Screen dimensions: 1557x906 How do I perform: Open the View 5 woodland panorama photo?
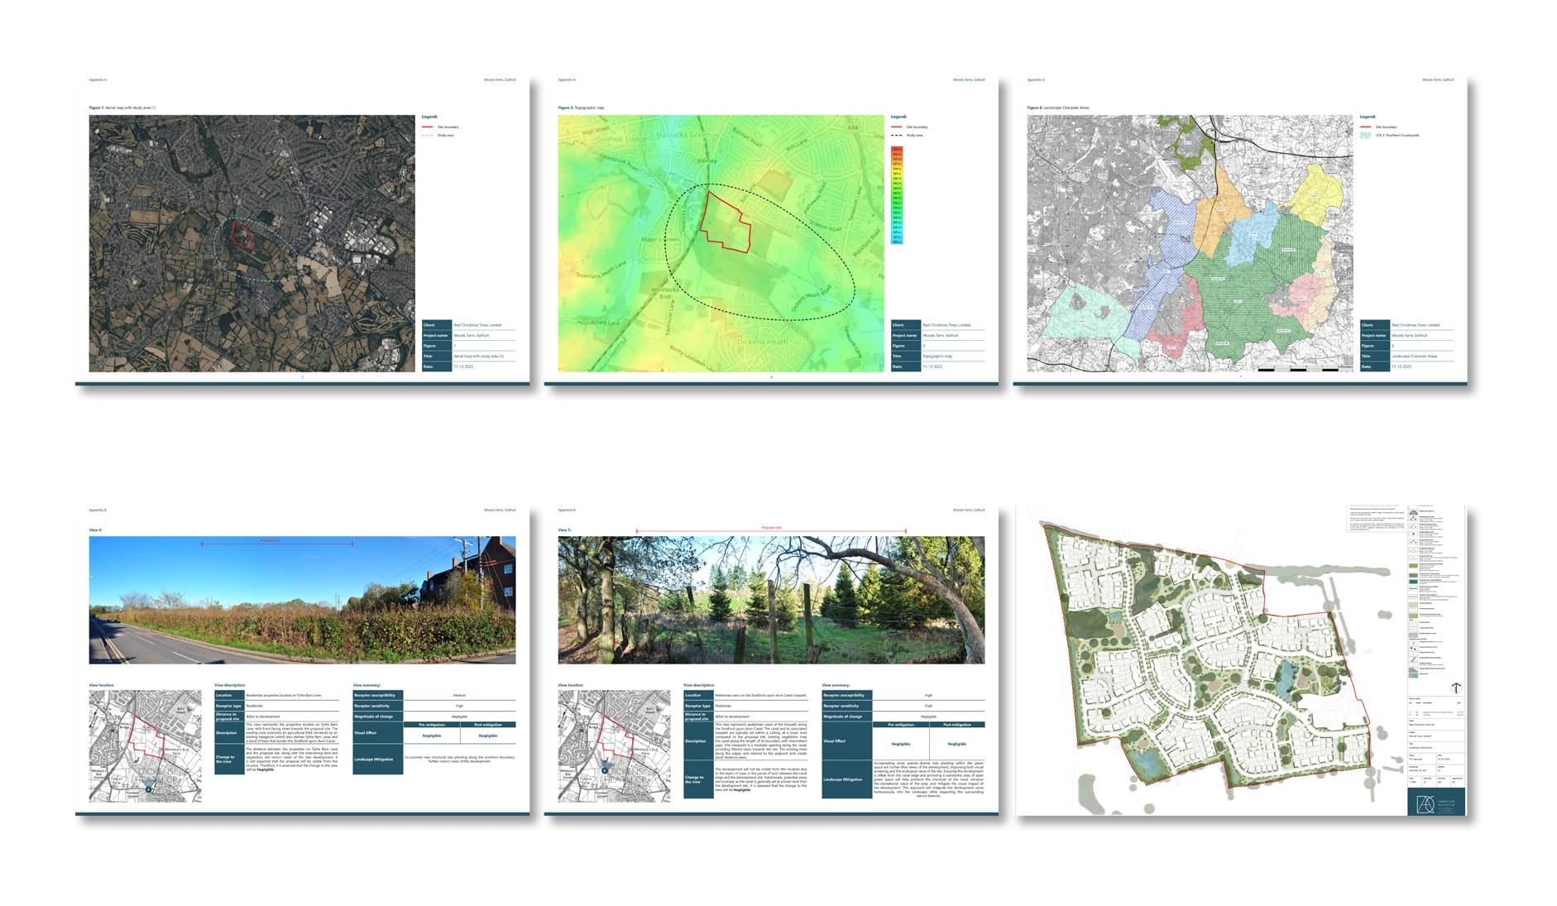tap(771, 600)
